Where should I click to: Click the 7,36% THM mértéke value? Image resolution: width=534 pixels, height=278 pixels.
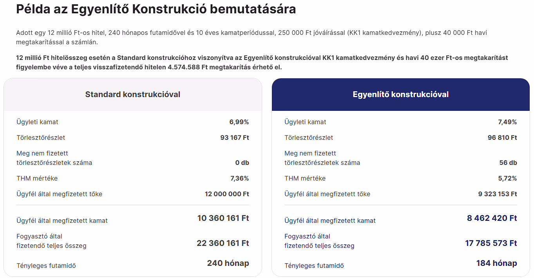click(239, 179)
